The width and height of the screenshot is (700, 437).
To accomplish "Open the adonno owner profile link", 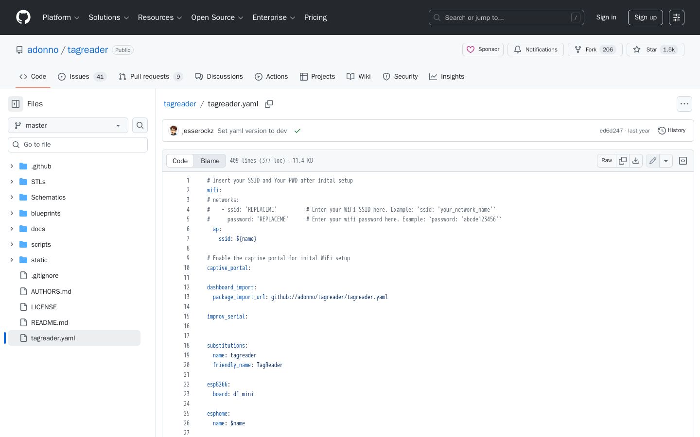I will (x=43, y=50).
